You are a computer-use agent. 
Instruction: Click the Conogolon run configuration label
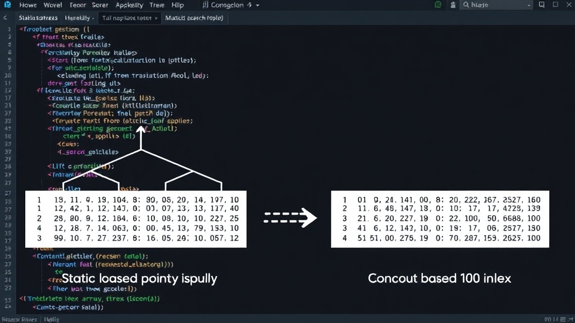pos(227,5)
